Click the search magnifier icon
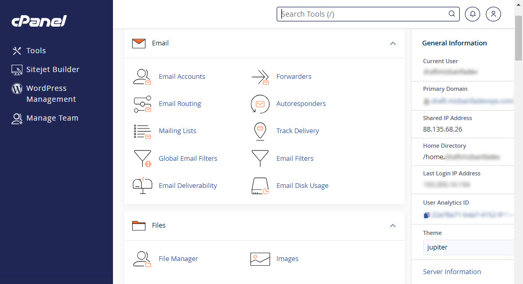The width and height of the screenshot is (523, 284). 452,14
